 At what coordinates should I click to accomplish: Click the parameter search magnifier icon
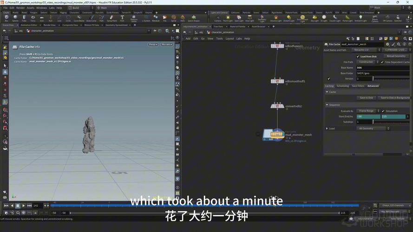click(399, 44)
